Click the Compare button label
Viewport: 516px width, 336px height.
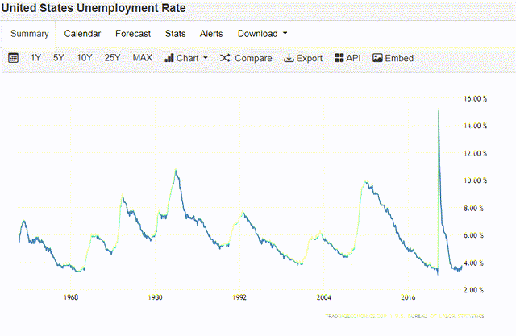coord(253,58)
